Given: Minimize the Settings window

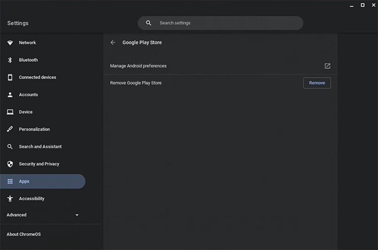Looking at the screenshot, I should 352,5.
